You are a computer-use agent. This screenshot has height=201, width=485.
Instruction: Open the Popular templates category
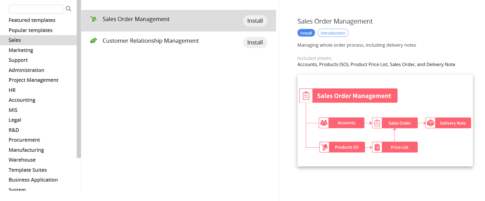[30, 30]
